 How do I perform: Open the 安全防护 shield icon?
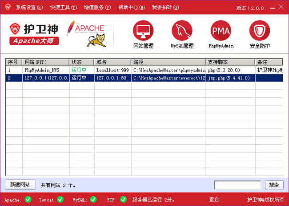pyautogui.click(x=260, y=30)
